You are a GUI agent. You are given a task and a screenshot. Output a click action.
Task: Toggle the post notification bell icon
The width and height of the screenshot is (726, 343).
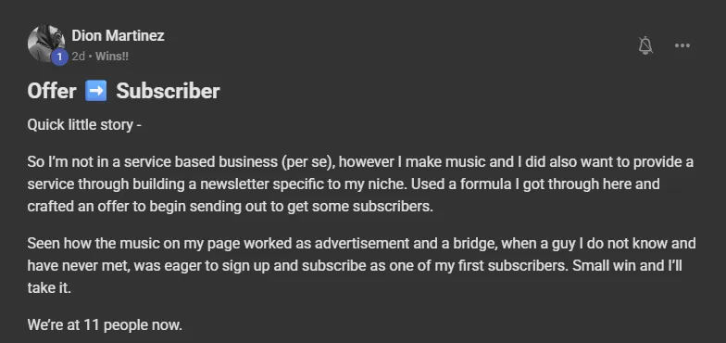(x=645, y=45)
